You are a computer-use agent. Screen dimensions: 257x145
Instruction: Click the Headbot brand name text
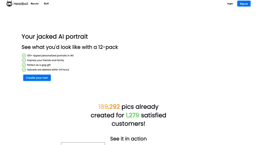tap(21, 4)
